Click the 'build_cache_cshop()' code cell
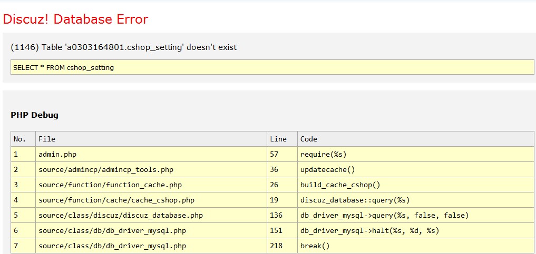536x254 pixels. 416,185
